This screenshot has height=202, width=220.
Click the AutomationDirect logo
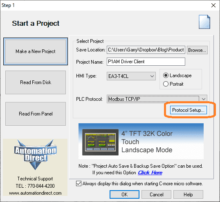click(x=35, y=155)
